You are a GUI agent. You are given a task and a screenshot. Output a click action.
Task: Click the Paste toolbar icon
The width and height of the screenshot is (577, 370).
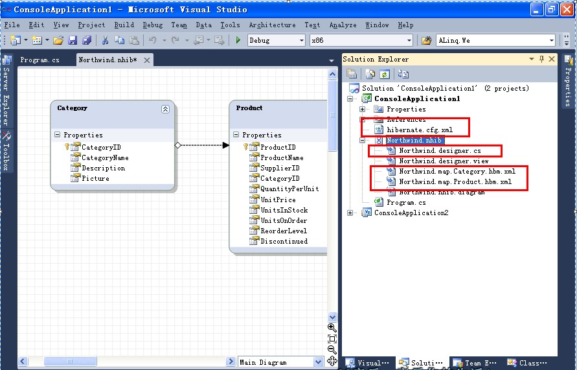(x=134, y=40)
